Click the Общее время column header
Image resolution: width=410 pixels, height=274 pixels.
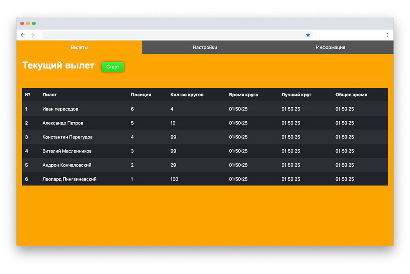pyautogui.click(x=351, y=95)
